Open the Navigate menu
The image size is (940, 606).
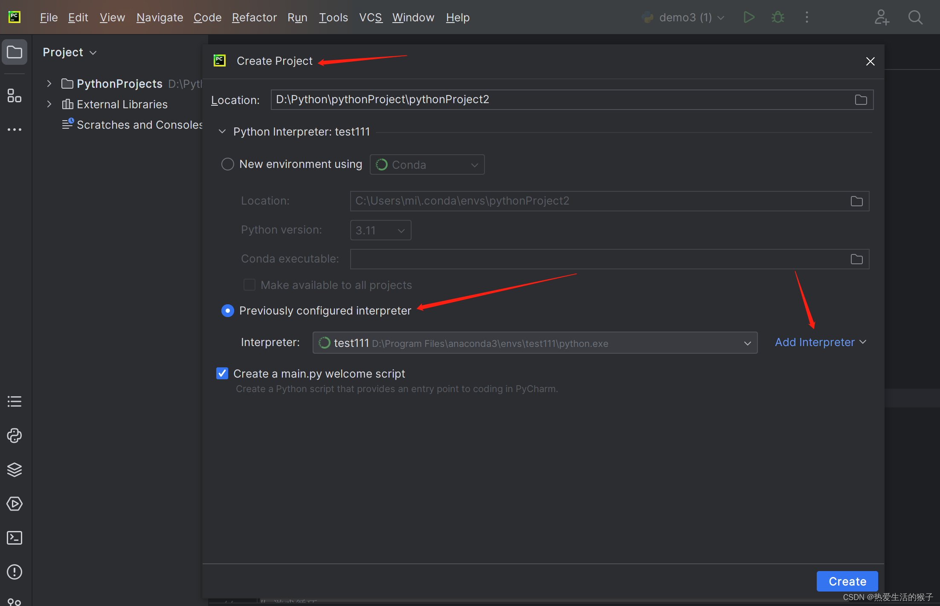[160, 17]
